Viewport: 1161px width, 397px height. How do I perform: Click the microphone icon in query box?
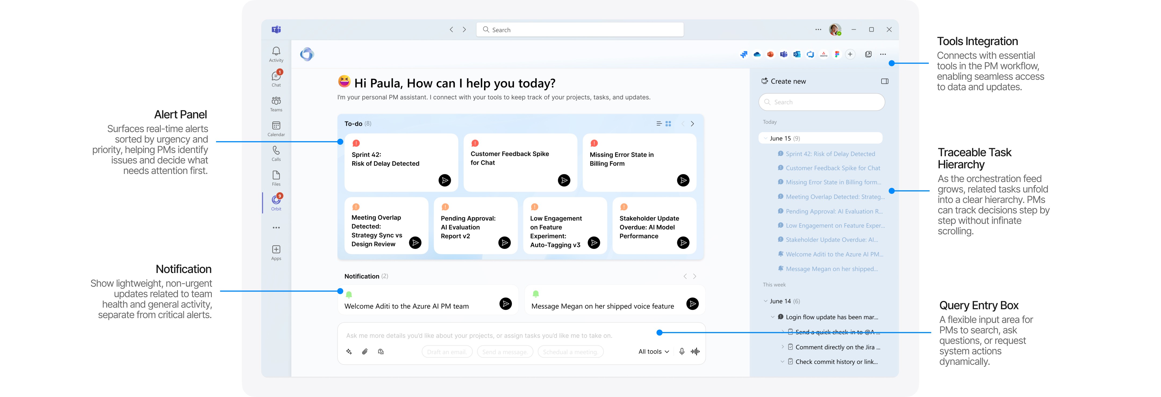click(x=682, y=352)
